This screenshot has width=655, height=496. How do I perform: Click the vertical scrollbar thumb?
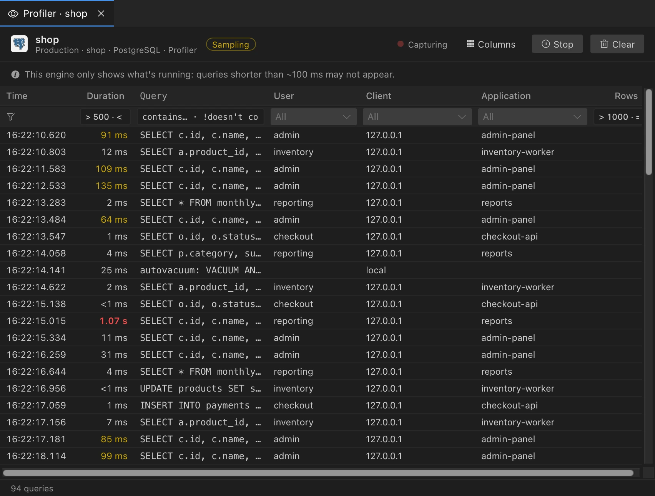click(x=649, y=132)
